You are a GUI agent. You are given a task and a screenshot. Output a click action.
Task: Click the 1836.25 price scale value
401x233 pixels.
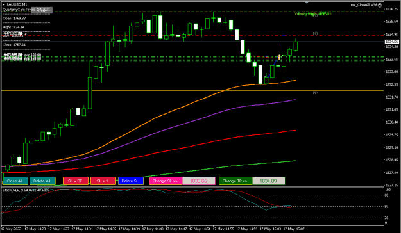[x=391, y=9]
